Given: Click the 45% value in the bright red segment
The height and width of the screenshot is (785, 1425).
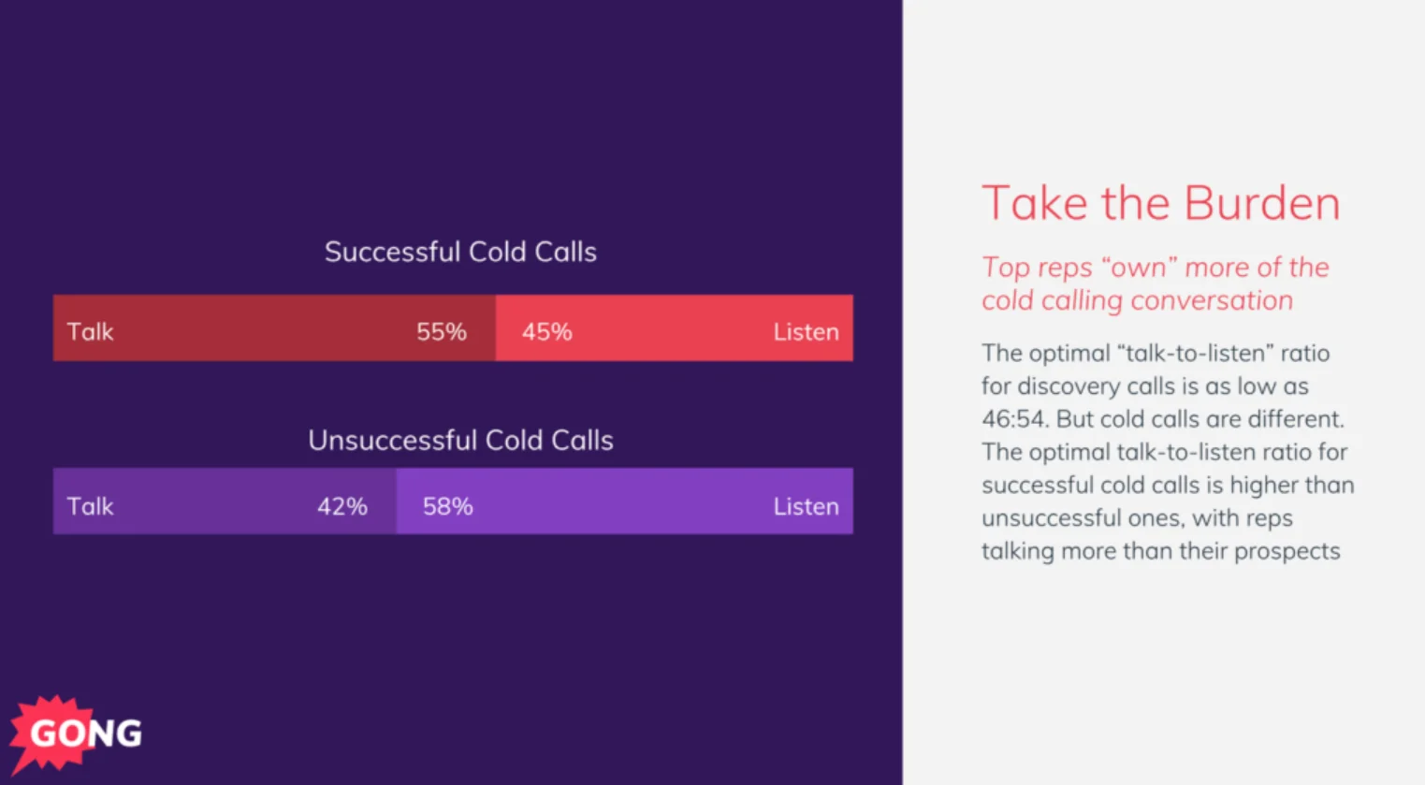Looking at the screenshot, I should click(x=547, y=332).
